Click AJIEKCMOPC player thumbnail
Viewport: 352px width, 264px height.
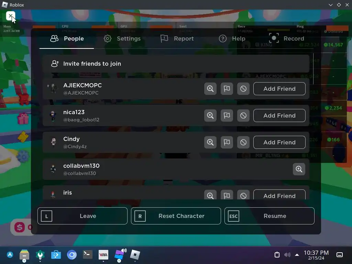pyautogui.click(x=53, y=88)
